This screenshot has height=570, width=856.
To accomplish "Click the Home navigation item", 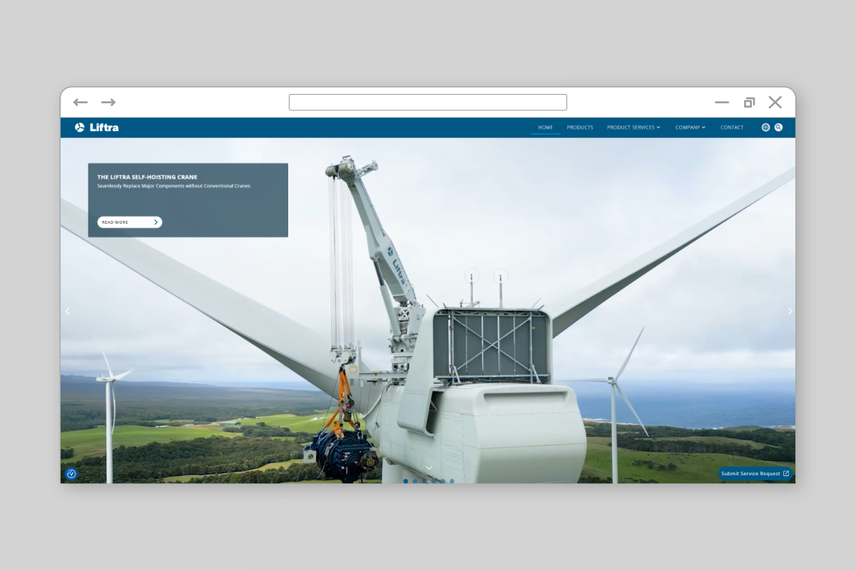I will [546, 128].
